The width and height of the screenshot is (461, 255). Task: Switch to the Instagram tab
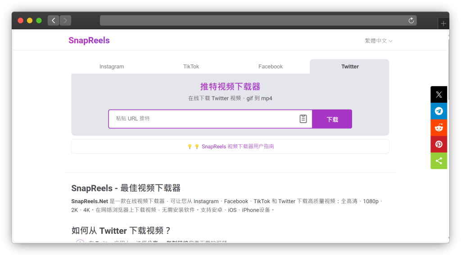coord(112,67)
